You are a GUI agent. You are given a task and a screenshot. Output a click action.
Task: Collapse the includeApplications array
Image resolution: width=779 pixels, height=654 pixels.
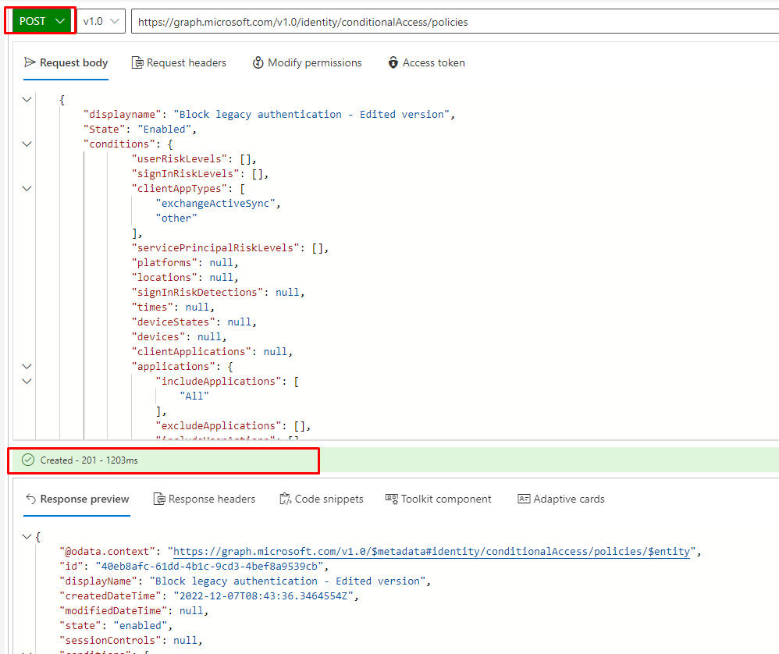[x=27, y=381]
